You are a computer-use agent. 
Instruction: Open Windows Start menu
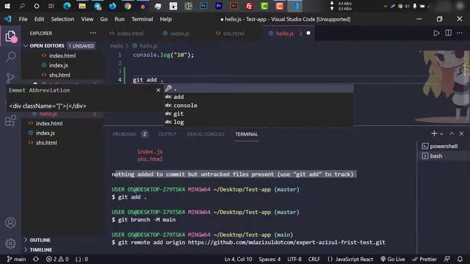click(7, 6)
